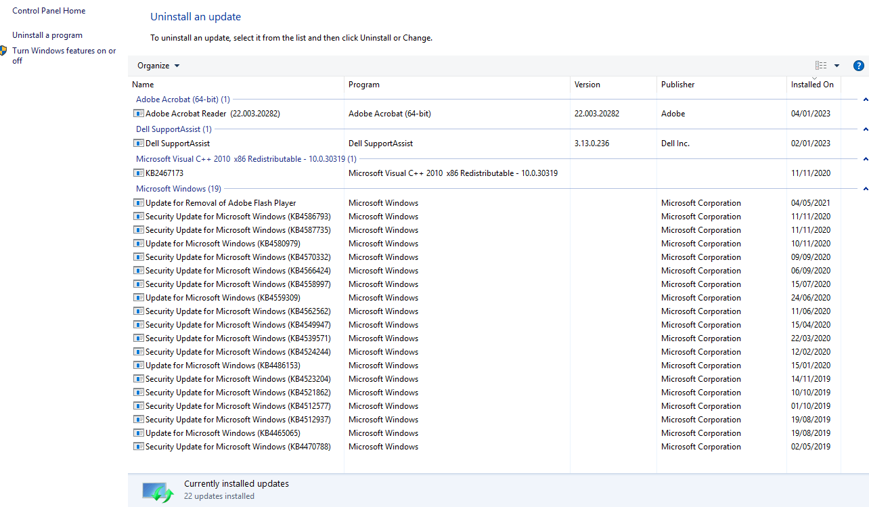Select the Microsoft Visual C++ 2010 x86 group heading
869x507 pixels.
coord(246,159)
